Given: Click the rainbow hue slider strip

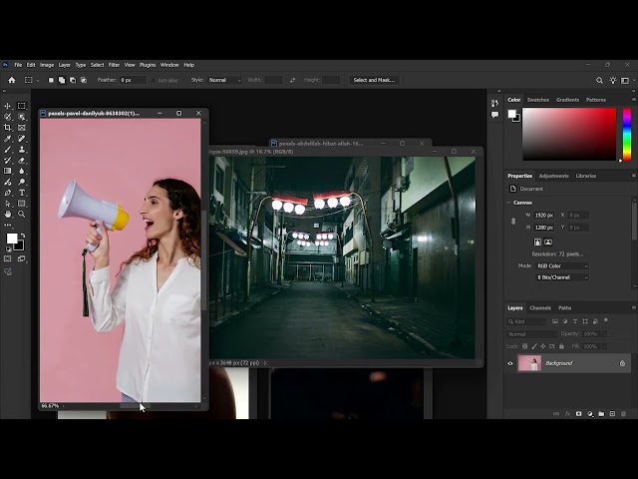Looking at the screenshot, I should (x=626, y=134).
